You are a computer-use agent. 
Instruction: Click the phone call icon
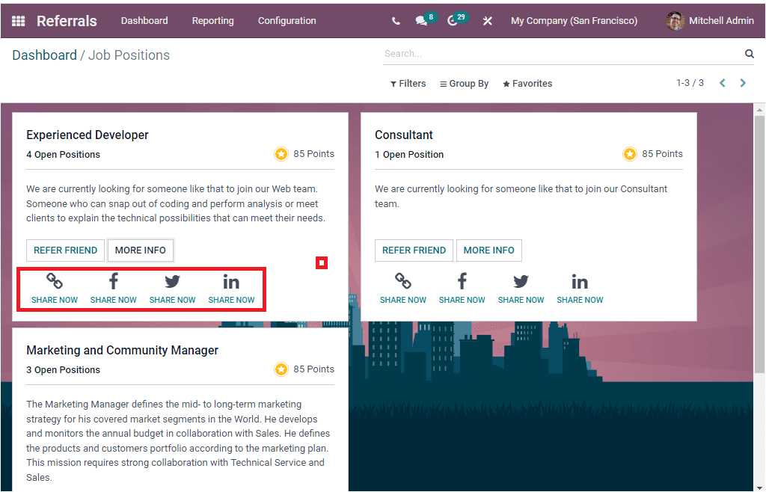pyautogui.click(x=396, y=20)
